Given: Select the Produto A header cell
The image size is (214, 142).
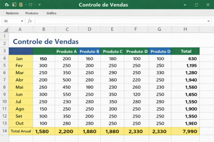Looking at the screenshot, I should [x=67, y=52].
